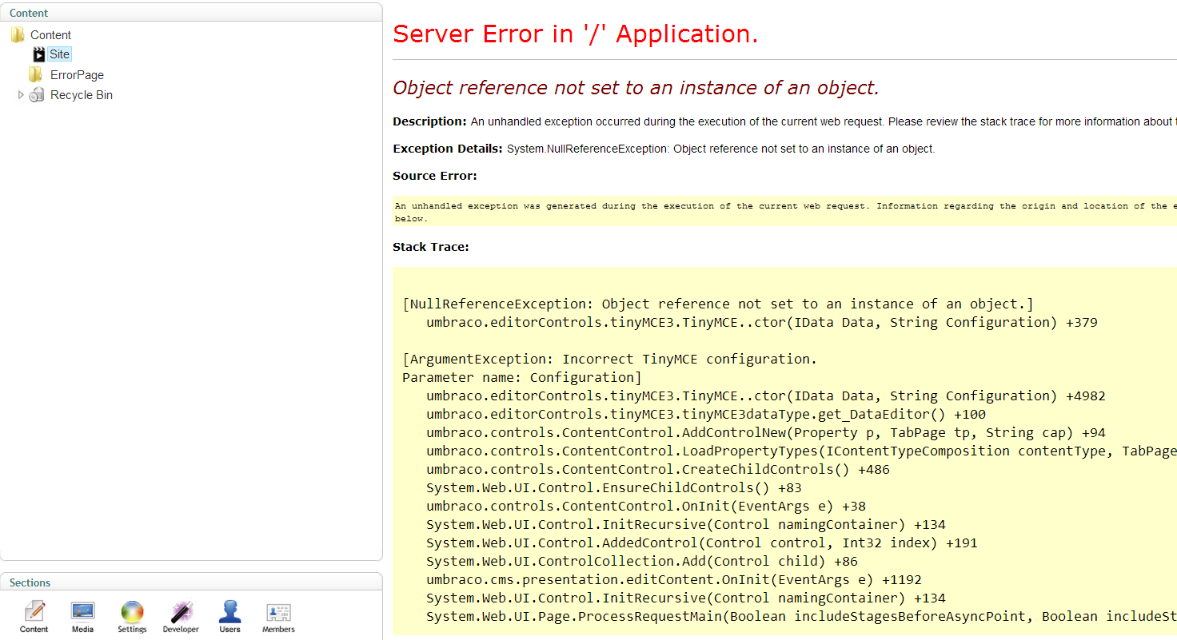This screenshot has width=1177, height=640.
Task: Click the TinyMCE..ctor '+4982' stack line
Action: [766, 396]
